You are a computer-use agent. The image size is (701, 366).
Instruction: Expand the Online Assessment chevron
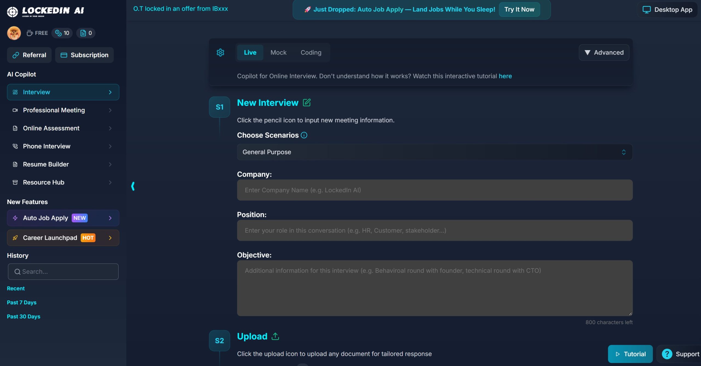(x=110, y=128)
